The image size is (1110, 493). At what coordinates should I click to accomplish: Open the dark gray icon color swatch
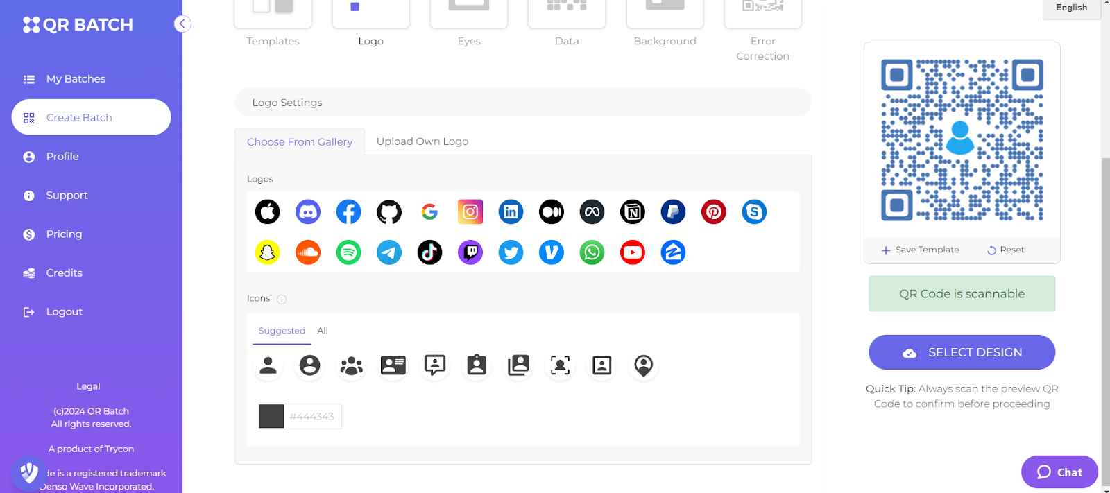click(x=271, y=416)
